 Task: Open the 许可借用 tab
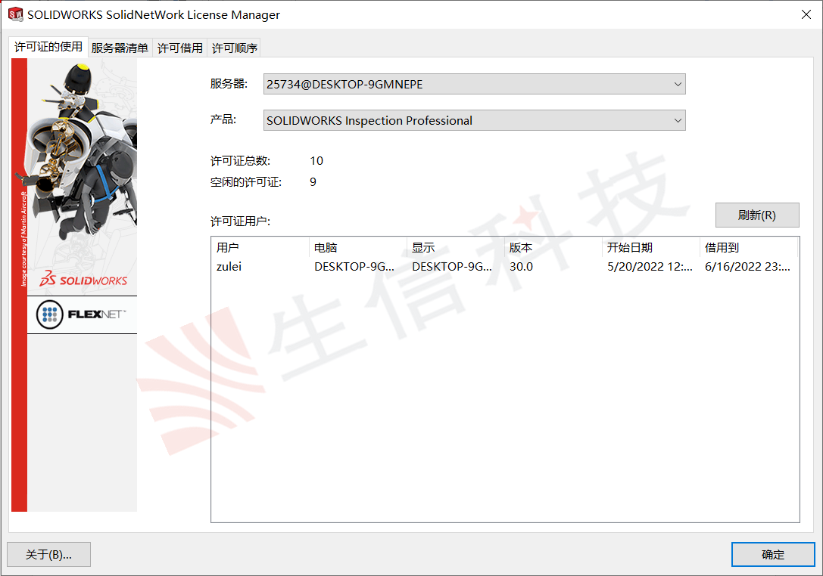(180, 48)
